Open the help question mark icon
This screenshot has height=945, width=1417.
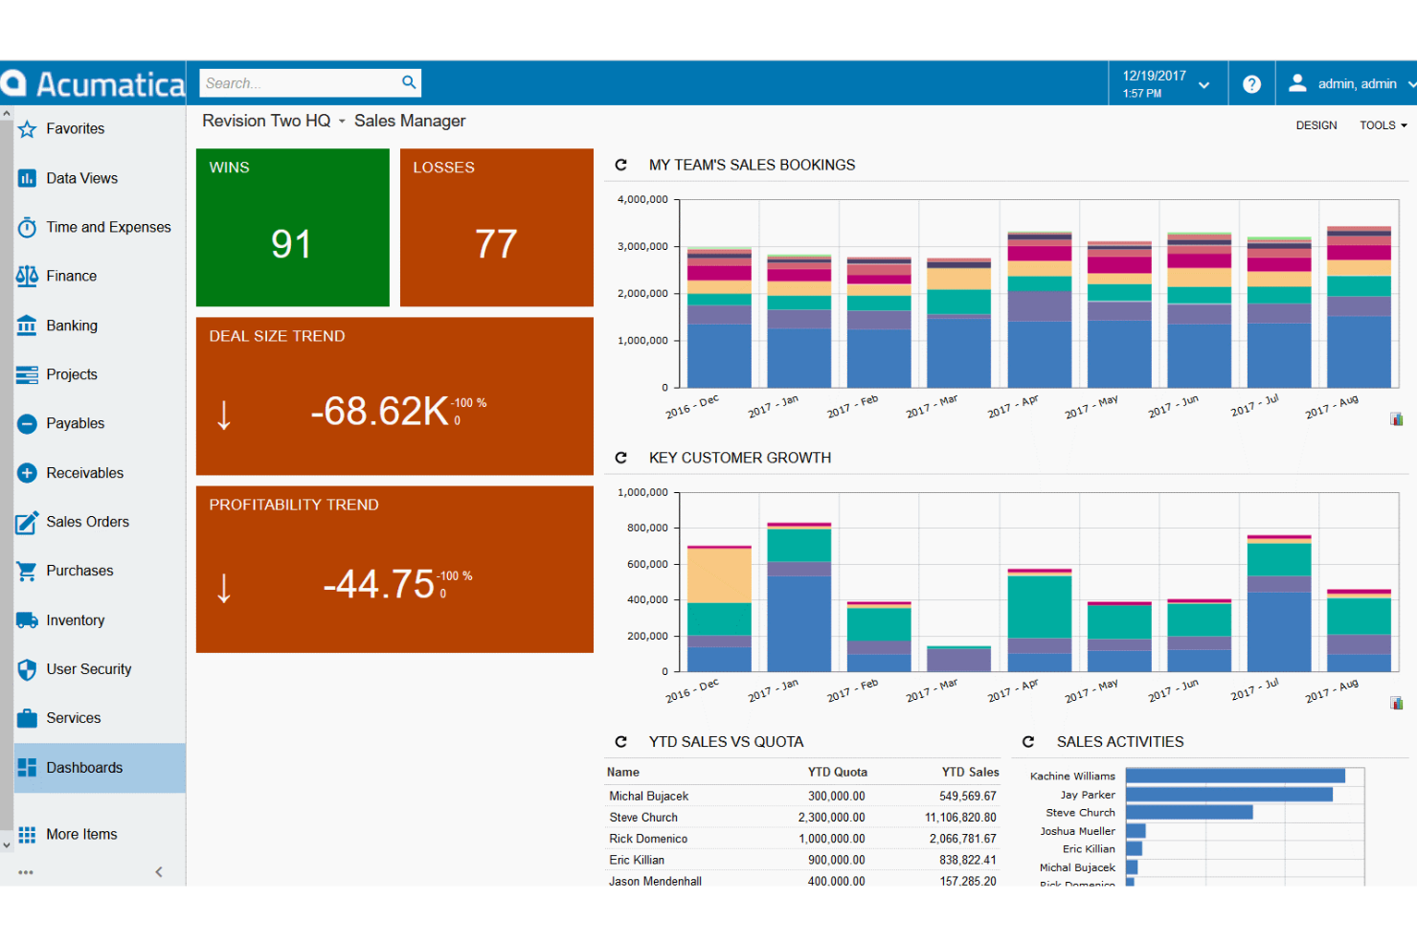click(1251, 84)
